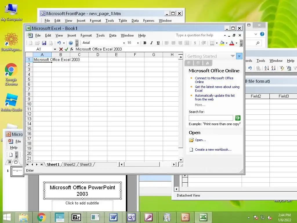Click the vertical scrollbar down arrow in Excel
297x223 pixels.
pos(181,160)
